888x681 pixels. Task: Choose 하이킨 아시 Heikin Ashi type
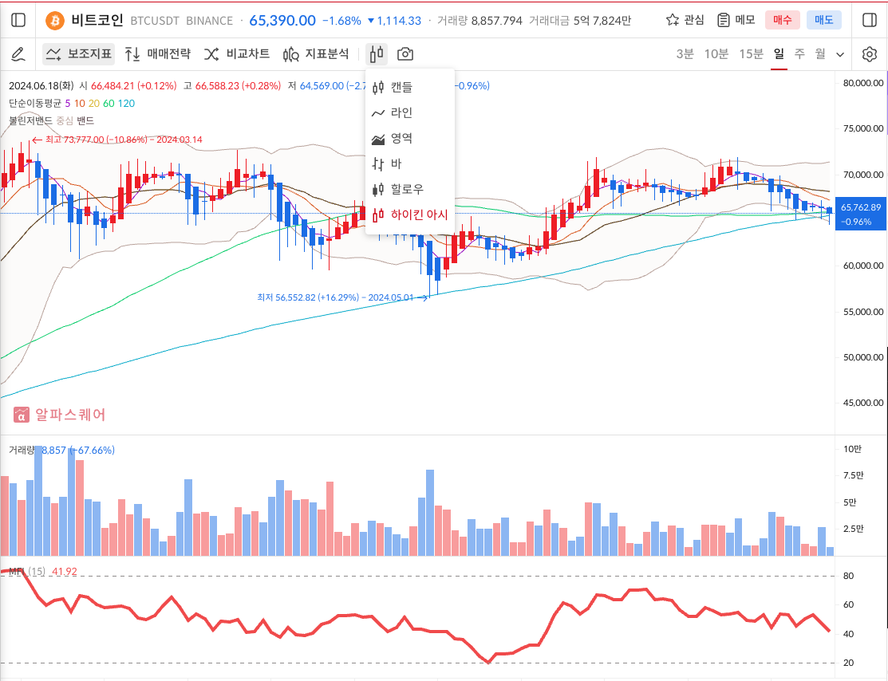tap(410, 215)
